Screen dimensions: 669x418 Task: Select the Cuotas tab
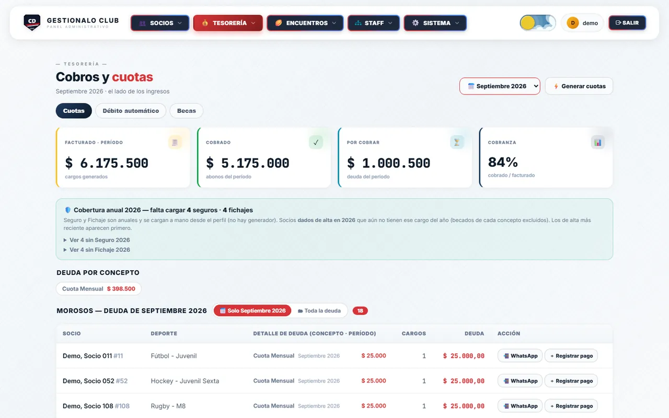pos(74,111)
